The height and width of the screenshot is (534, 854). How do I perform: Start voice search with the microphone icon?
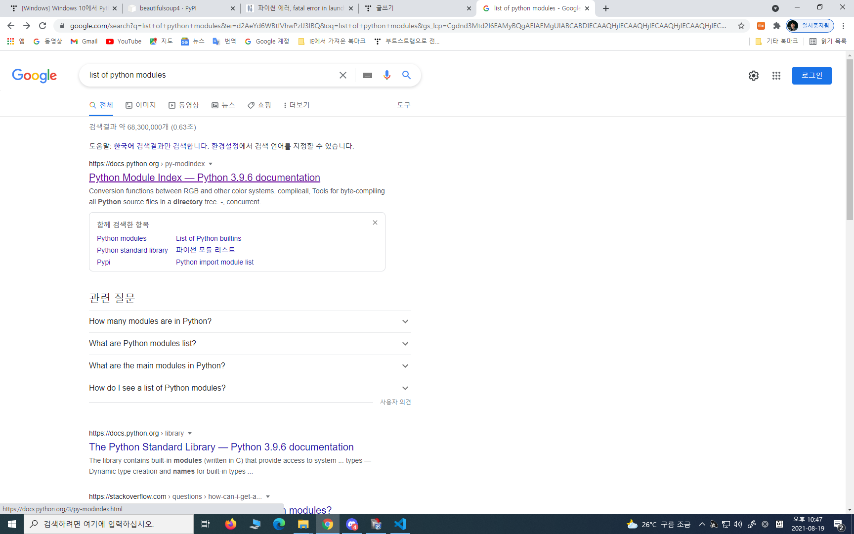(x=387, y=75)
